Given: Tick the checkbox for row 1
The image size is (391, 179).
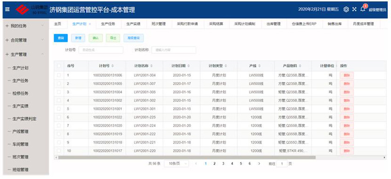Looking at the screenshot, I should click(x=59, y=75).
